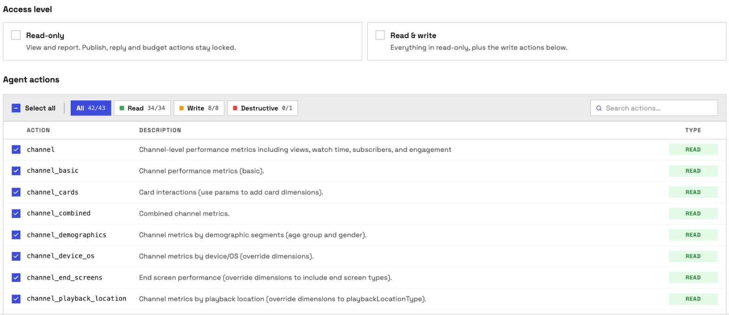The height and width of the screenshot is (315, 729).
Task: Uncheck the channel_combined checkbox
Action: point(16,214)
